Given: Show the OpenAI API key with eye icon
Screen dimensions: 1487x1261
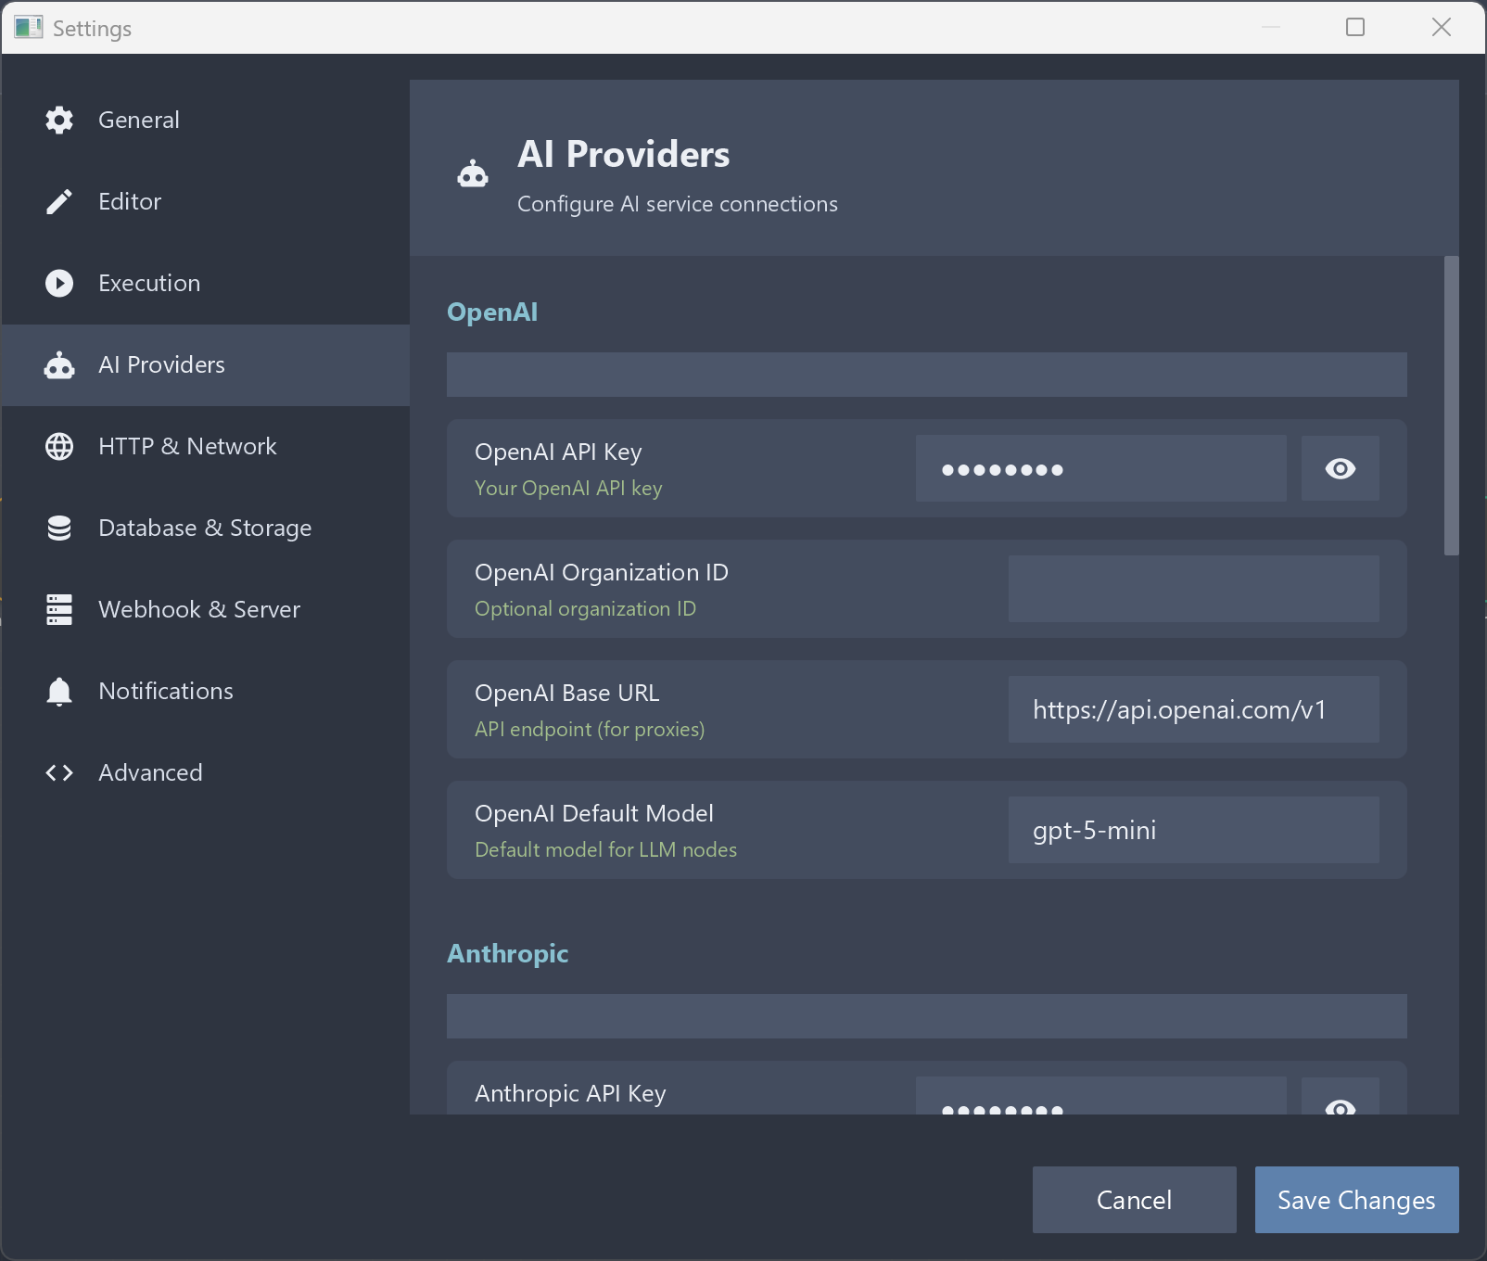Looking at the screenshot, I should [x=1340, y=468].
